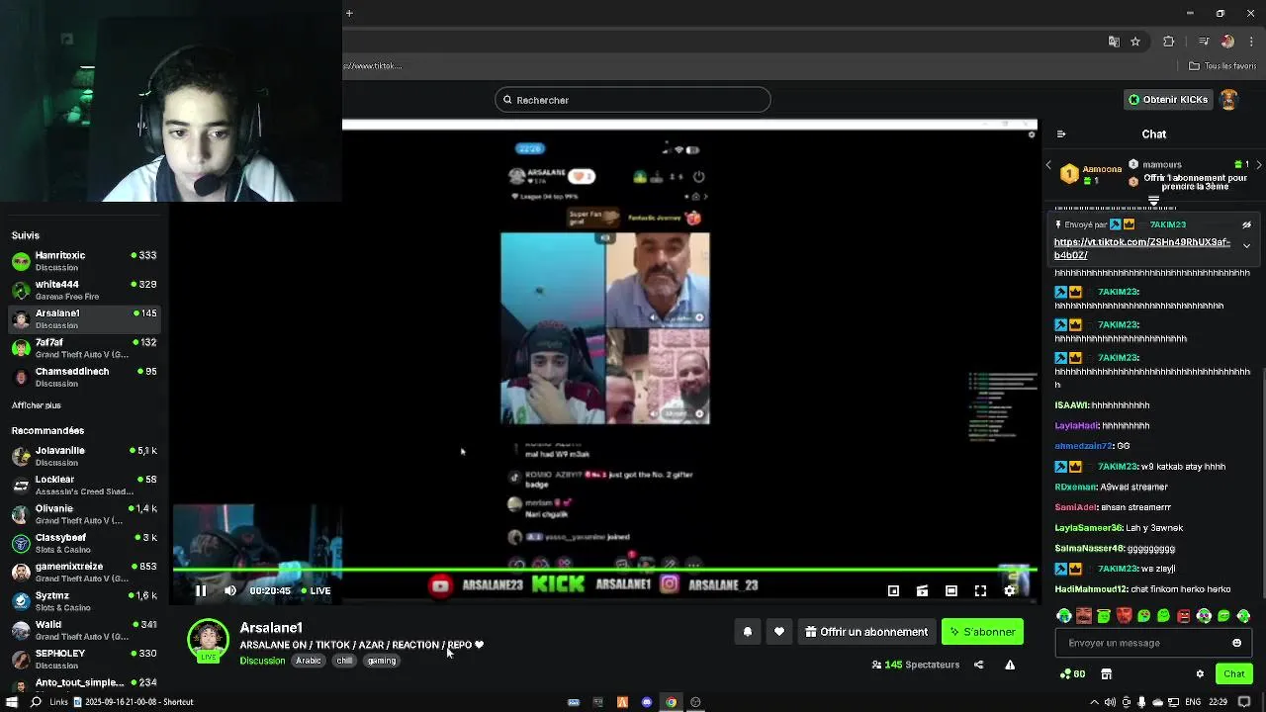The width and height of the screenshot is (1266, 712).
Task: Go to next leaderboard slide in chat
Action: click(1259, 165)
